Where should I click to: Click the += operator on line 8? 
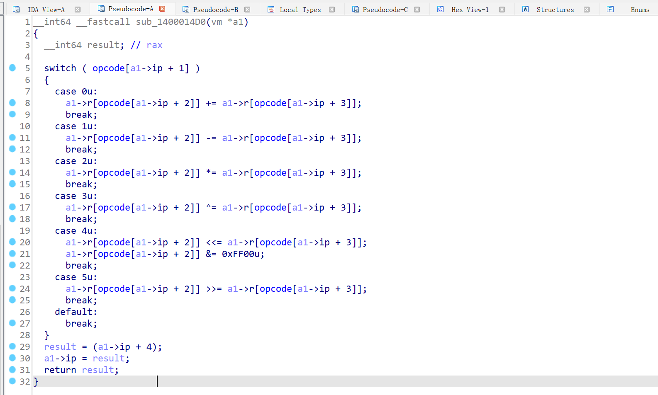[x=211, y=103]
